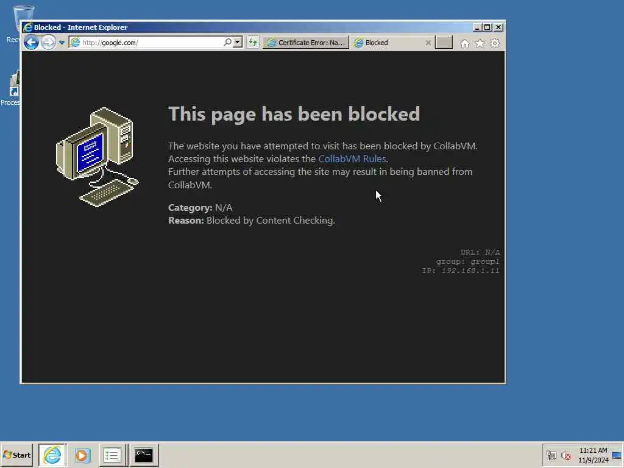
Task: Click the Forward arrow button
Action: 48,42
